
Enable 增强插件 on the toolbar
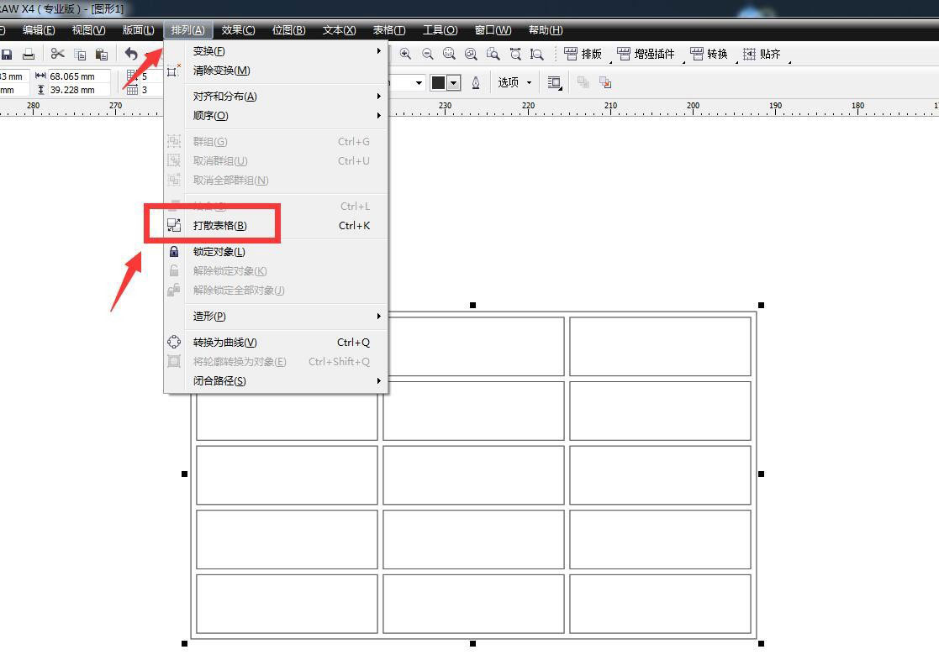coord(646,54)
